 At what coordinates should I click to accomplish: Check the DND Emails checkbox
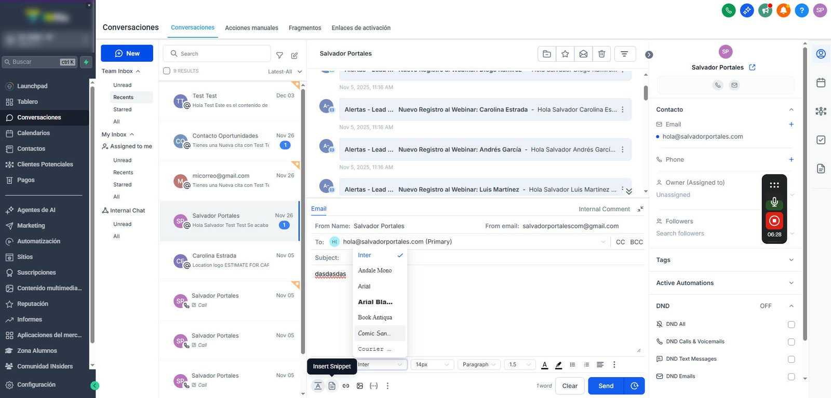[x=792, y=377]
